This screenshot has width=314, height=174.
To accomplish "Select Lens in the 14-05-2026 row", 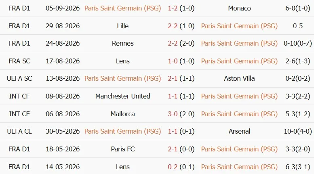I will tap(122, 167).
